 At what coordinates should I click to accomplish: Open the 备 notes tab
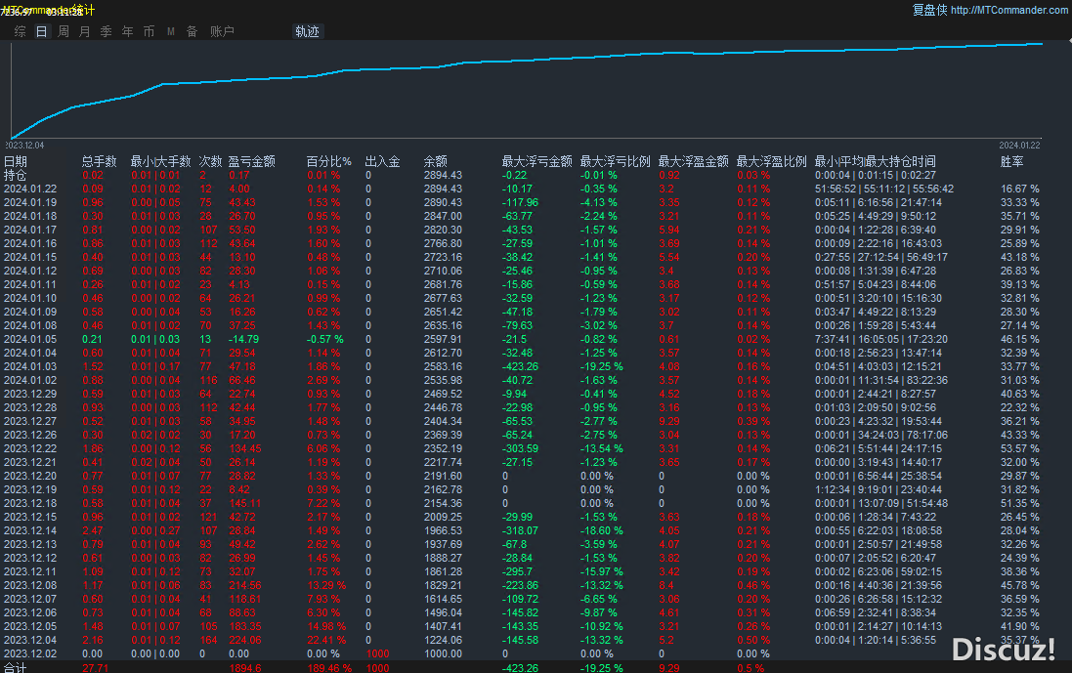pyautogui.click(x=192, y=31)
